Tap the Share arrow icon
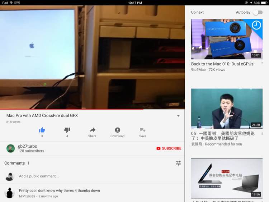 [92, 130]
